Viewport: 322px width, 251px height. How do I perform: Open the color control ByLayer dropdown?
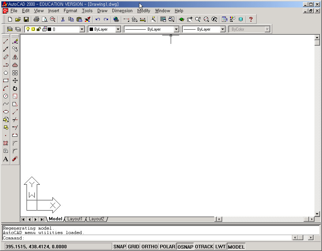118,29
